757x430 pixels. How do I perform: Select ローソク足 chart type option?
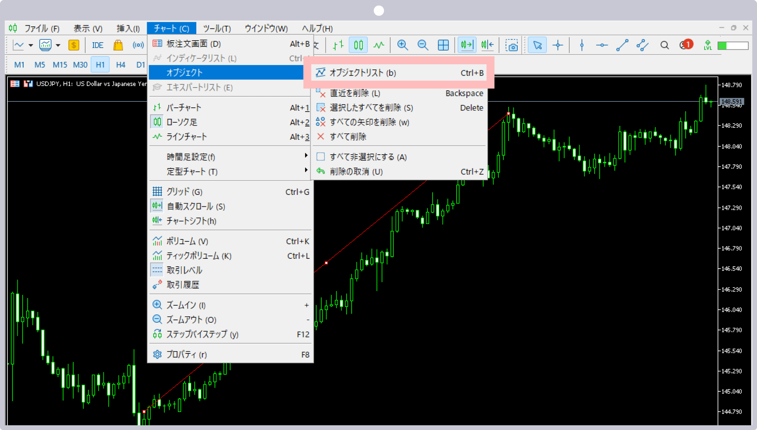231,122
